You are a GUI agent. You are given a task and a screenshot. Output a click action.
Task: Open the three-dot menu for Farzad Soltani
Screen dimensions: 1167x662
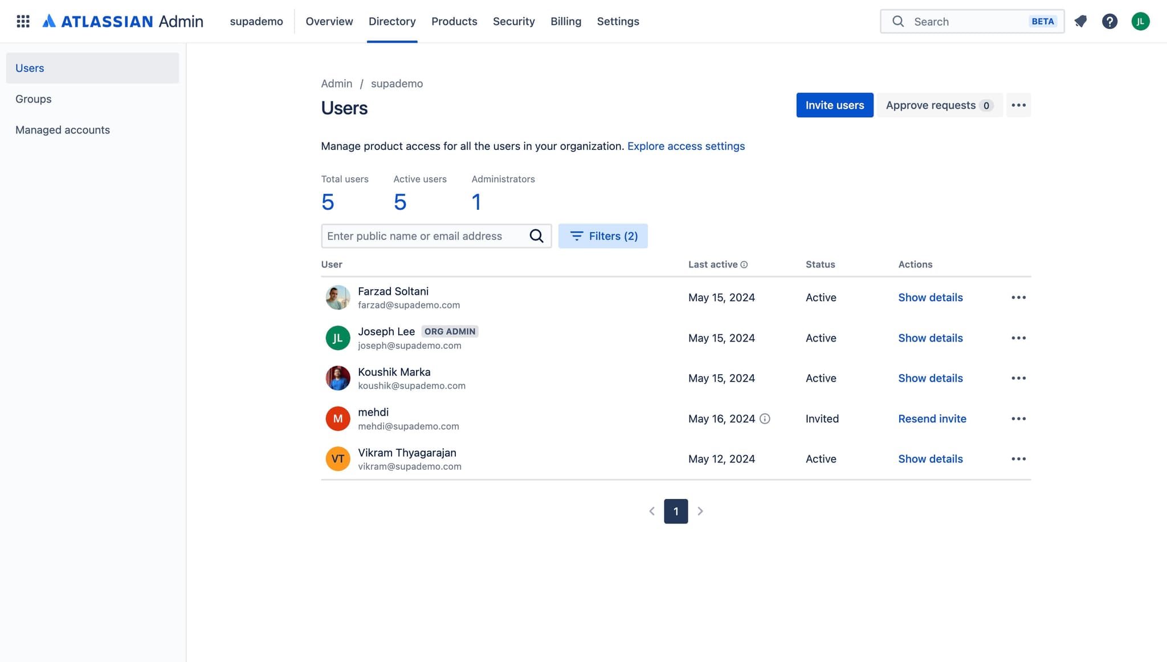1018,297
